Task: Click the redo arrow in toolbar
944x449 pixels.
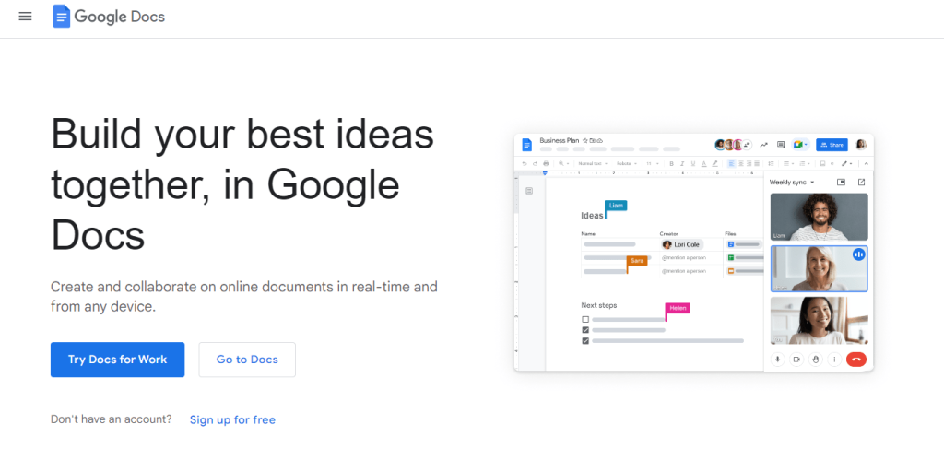Action: [x=536, y=164]
